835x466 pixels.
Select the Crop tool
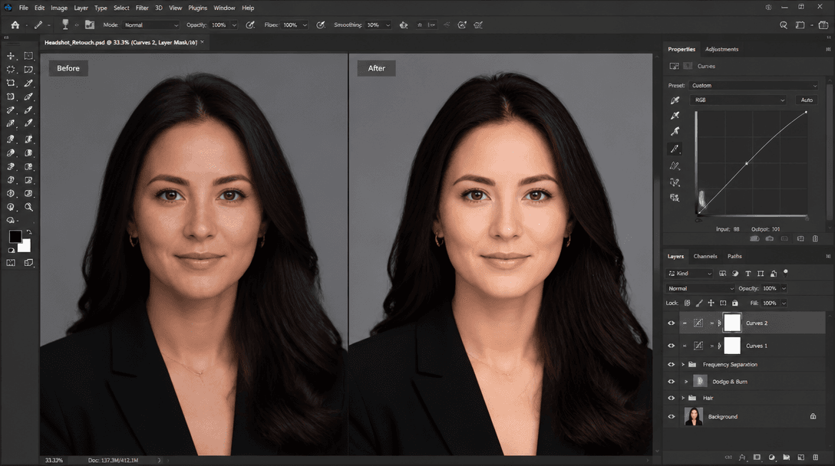pos(11,83)
